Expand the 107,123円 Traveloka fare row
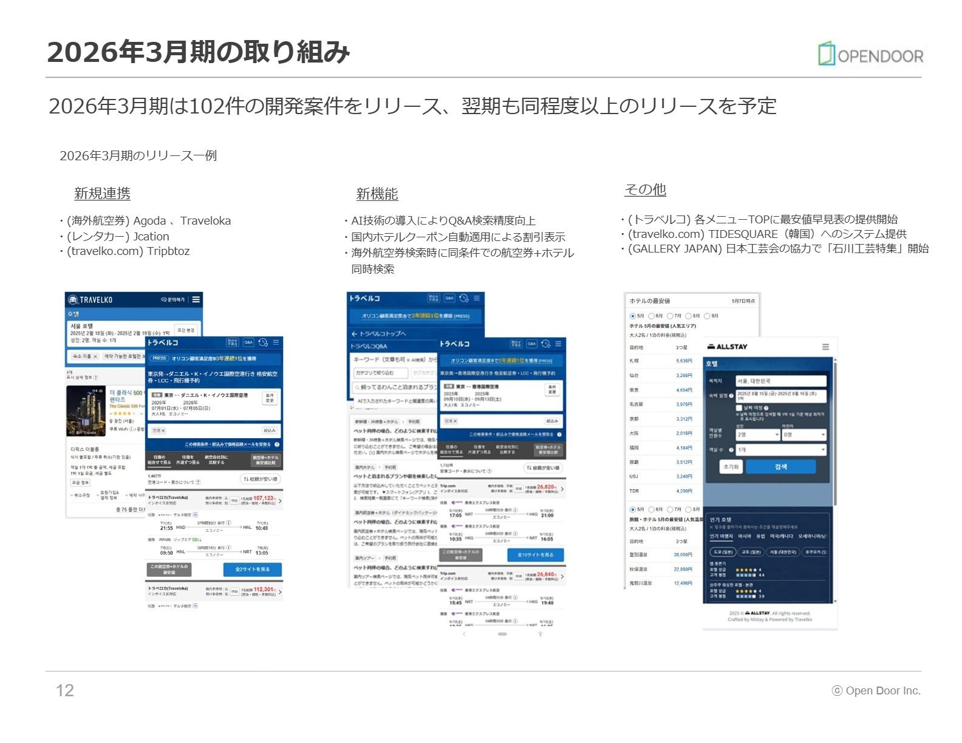The image size is (962, 743). [280, 500]
